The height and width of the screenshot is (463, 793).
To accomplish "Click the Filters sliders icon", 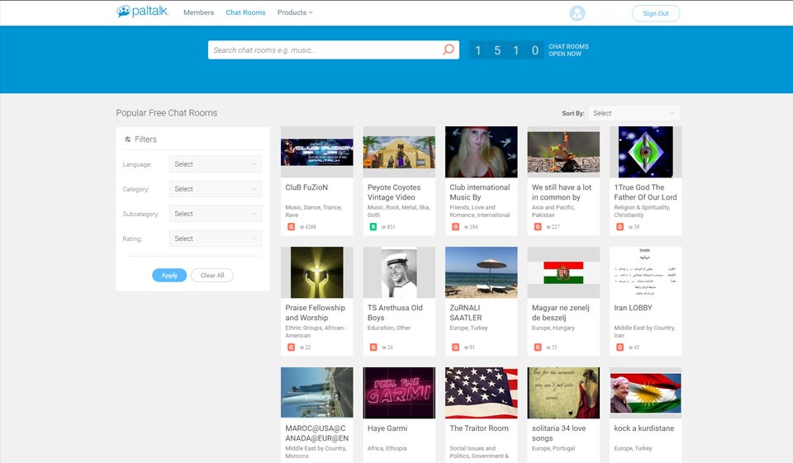I will tap(128, 139).
